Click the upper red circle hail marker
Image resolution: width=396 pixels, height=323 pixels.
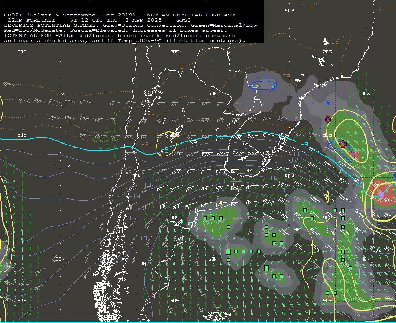point(328,119)
